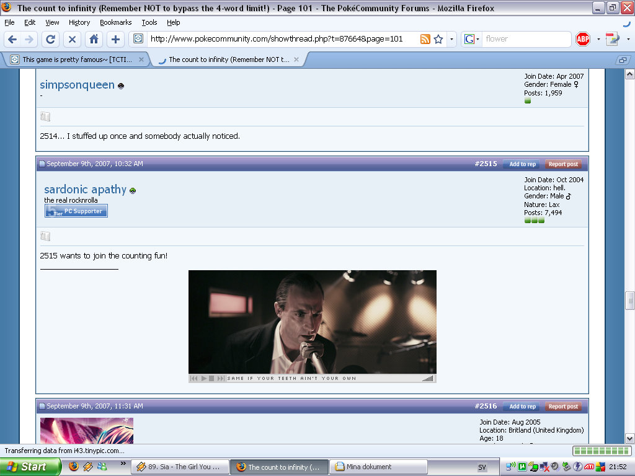
Task: Click play in the signature player
Action: [203, 379]
